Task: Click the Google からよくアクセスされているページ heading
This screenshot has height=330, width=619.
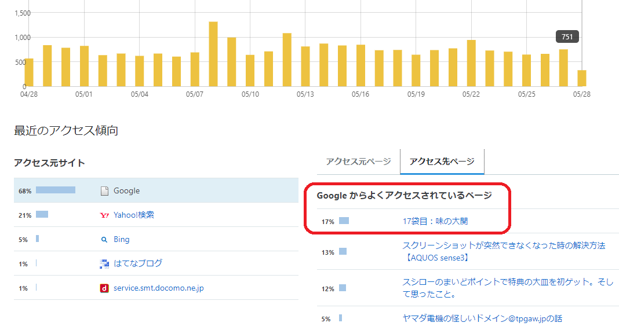Action: tap(404, 196)
